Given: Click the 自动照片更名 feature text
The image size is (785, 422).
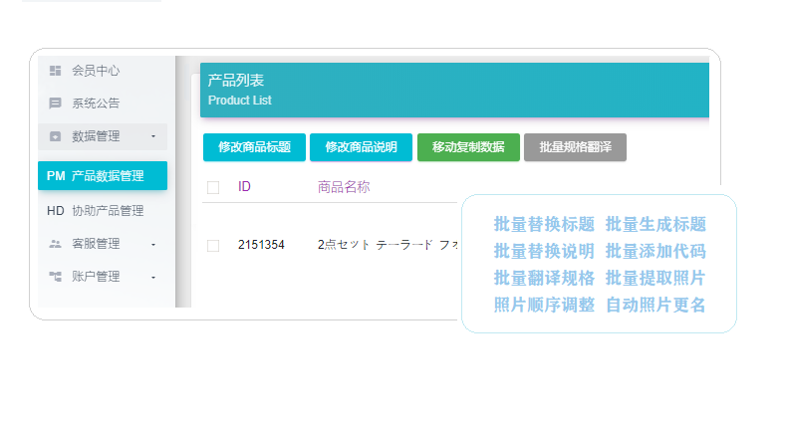Looking at the screenshot, I should [x=655, y=305].
